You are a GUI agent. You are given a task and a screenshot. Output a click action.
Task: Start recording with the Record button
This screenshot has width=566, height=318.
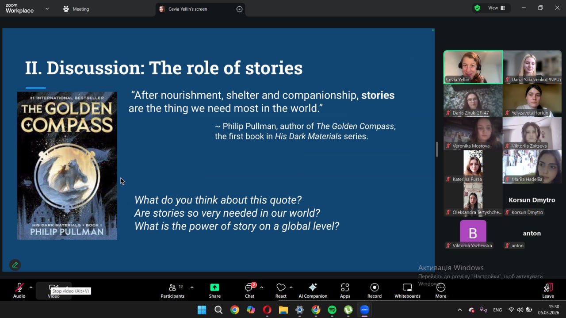(374, 290)
